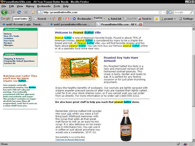
Task: Click Google toolbar Search button
Action: [x=40, y=19]
